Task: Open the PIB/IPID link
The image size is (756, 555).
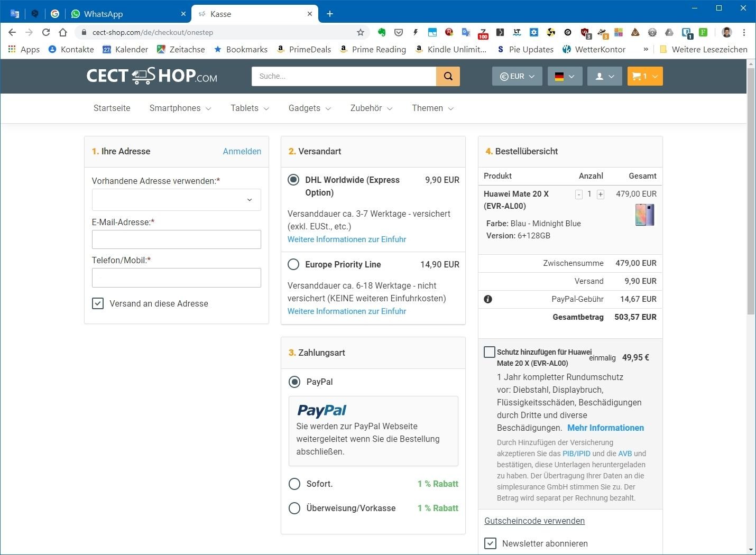Action: point(576,454)
